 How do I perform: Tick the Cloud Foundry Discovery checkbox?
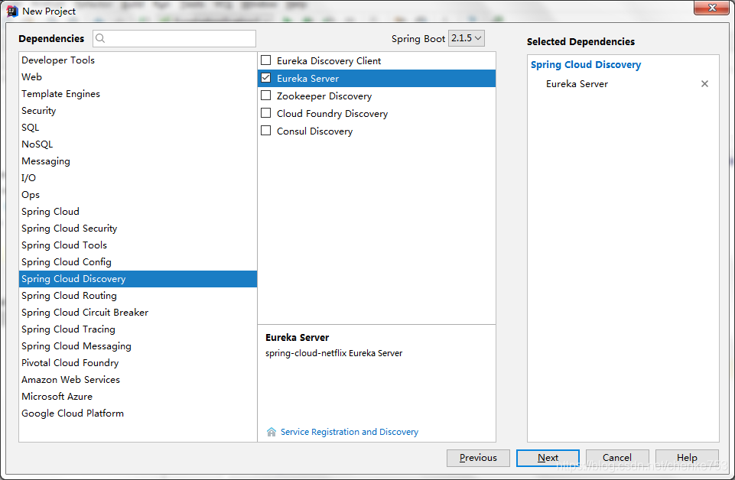(266, 113)
